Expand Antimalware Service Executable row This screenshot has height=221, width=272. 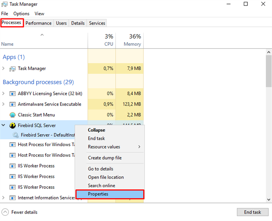pyautogui.click(x=3, y=104)
